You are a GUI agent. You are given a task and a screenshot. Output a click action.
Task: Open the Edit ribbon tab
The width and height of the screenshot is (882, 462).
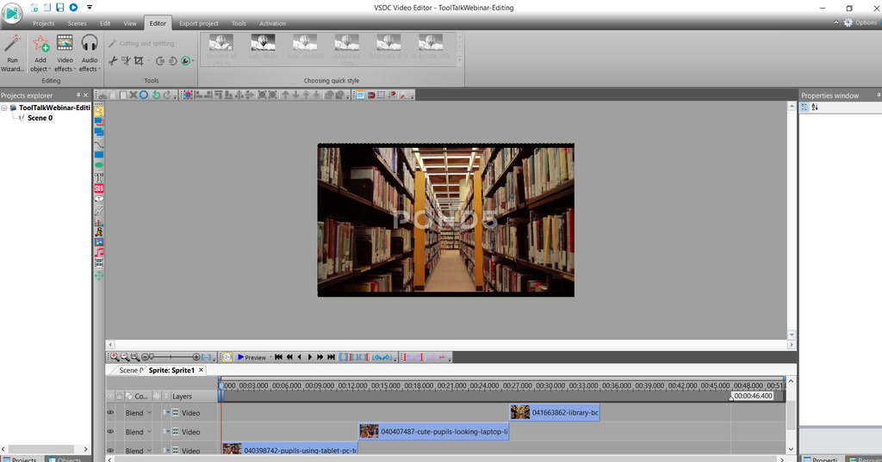[x=105, y=23]
